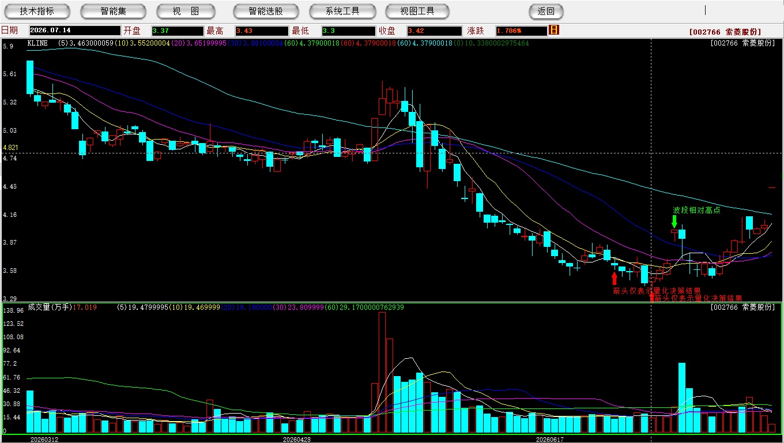Click the 系统工具 button
The height and width of the screenshot is (443, 784).
point(342,11)
